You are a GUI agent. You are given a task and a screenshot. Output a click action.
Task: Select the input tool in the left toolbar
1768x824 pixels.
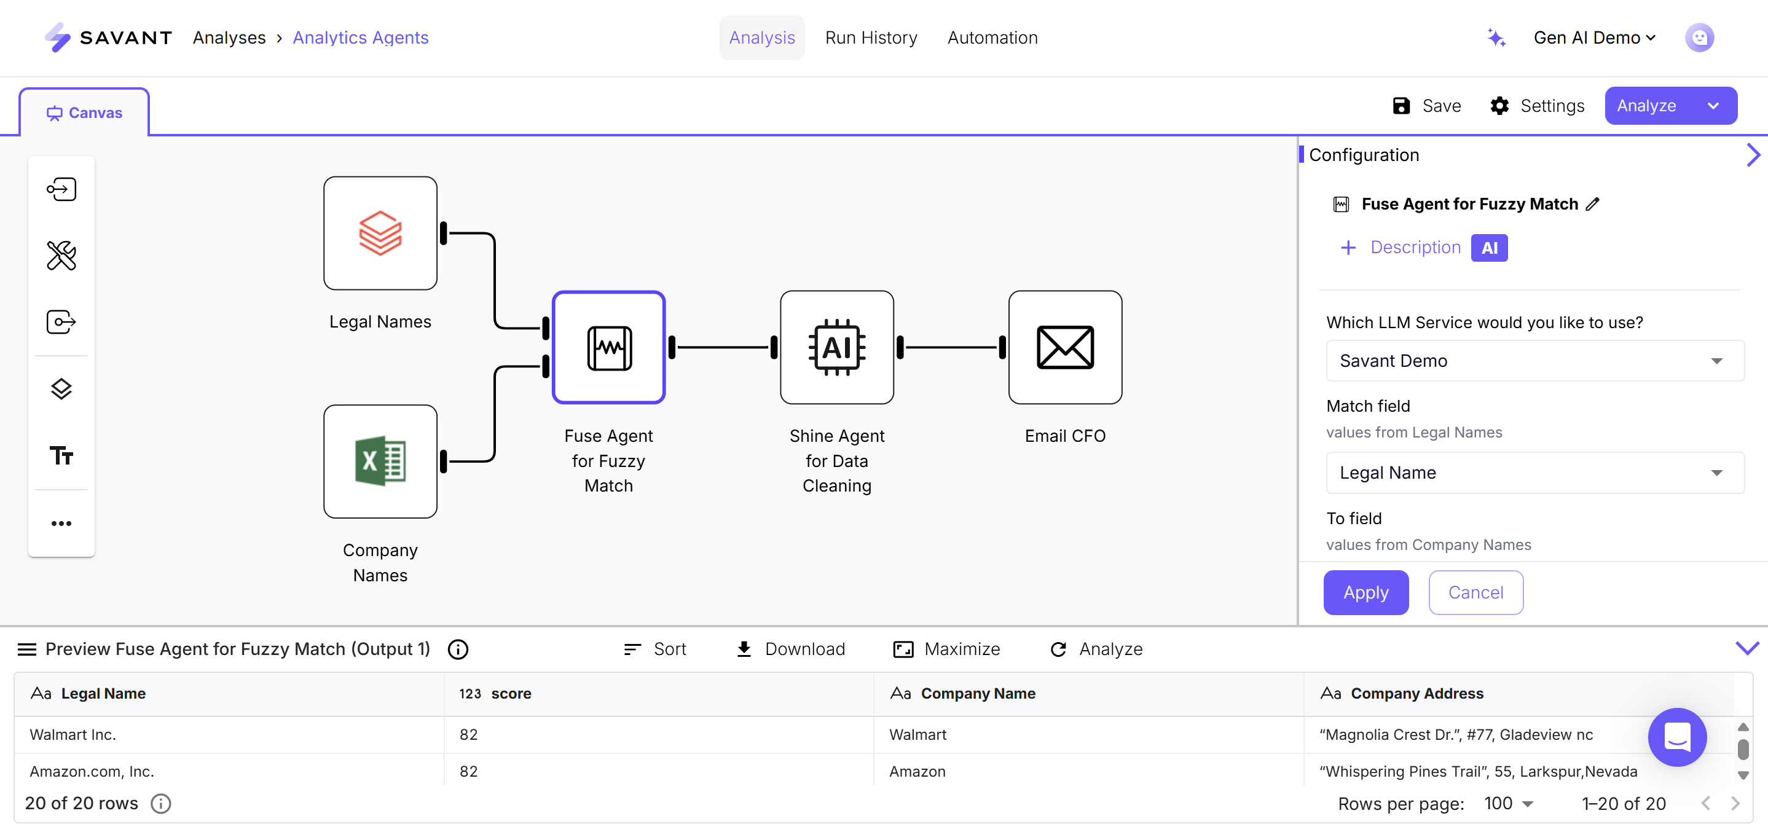(61, 189)
